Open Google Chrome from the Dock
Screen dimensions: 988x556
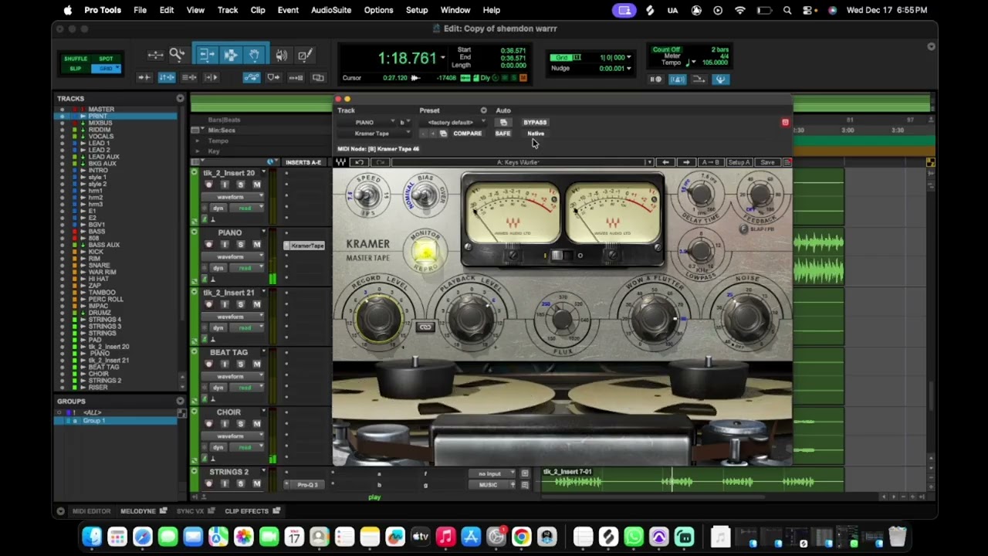[x=522, y=537]
